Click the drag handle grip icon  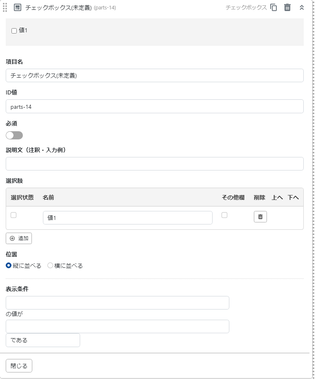[x=5, y=7]
